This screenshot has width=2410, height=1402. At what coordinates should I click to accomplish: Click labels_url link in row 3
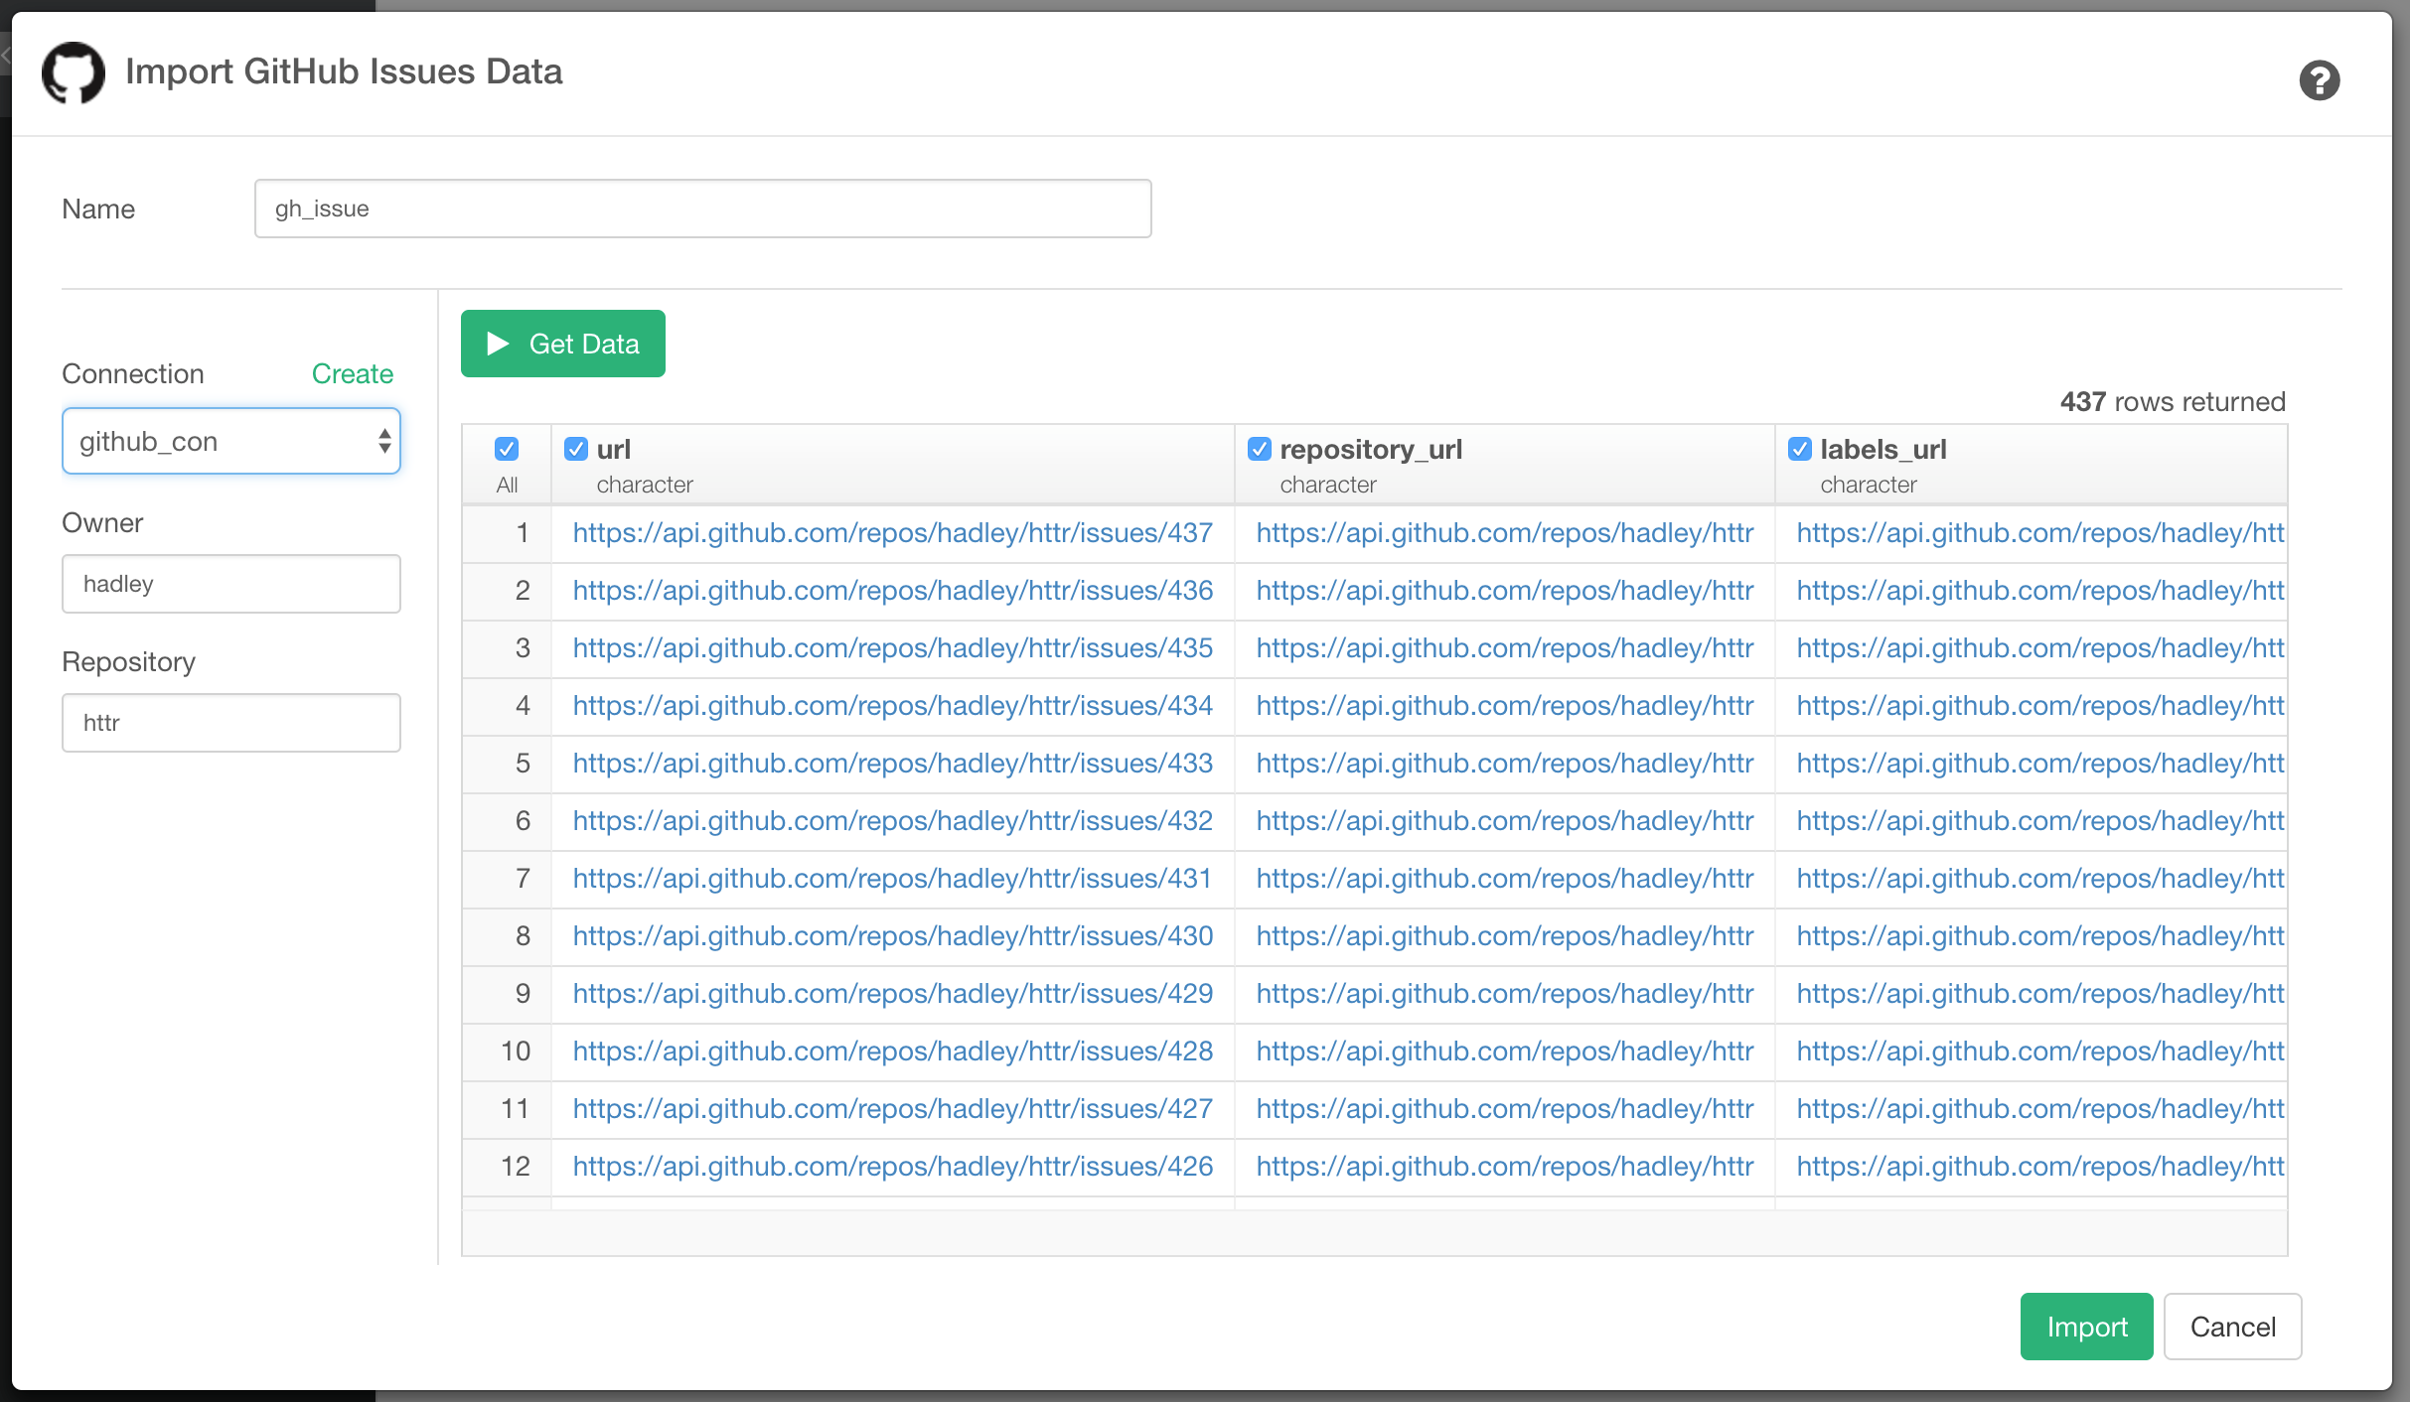click(x=2040, y=648)
